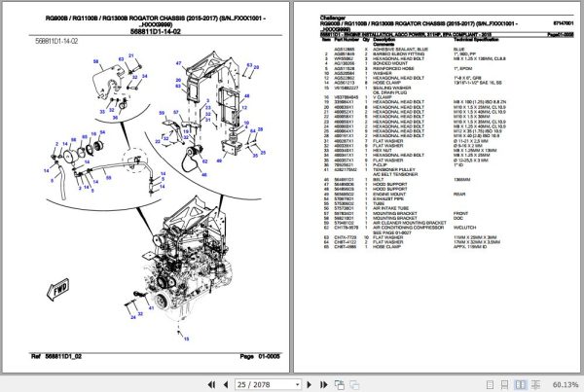Image resolution: width=584 pixels, height=392 pixels.
Task: Click the left page title 568811D1-14-02
Action: pyautogui.click(x=156, y=32)
